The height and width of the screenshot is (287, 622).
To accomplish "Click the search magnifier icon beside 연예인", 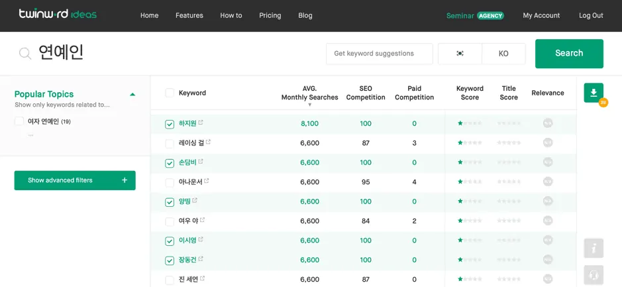I will [25, 54].
